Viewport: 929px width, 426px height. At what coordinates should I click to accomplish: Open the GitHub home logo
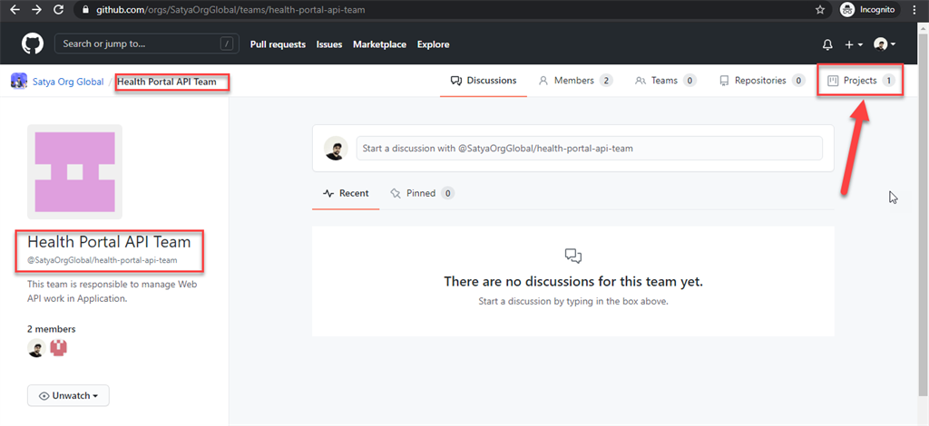pyautogui.click(x=33, y=44)
